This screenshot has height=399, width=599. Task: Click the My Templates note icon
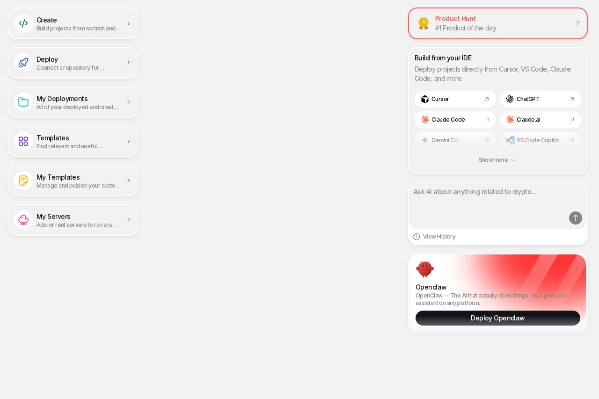coord(23,181)
